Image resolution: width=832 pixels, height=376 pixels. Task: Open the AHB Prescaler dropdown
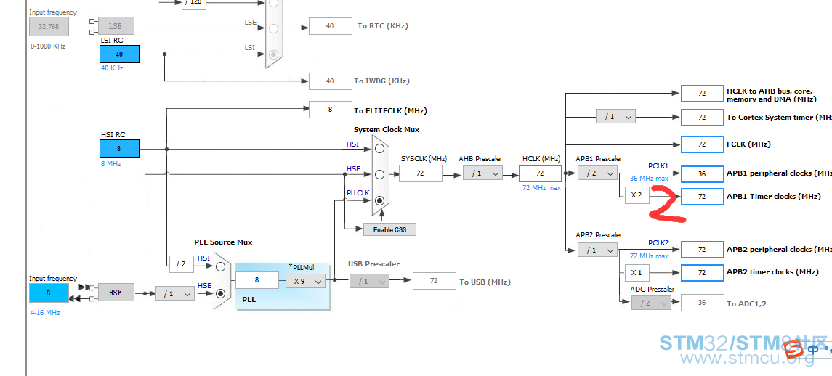482,173
